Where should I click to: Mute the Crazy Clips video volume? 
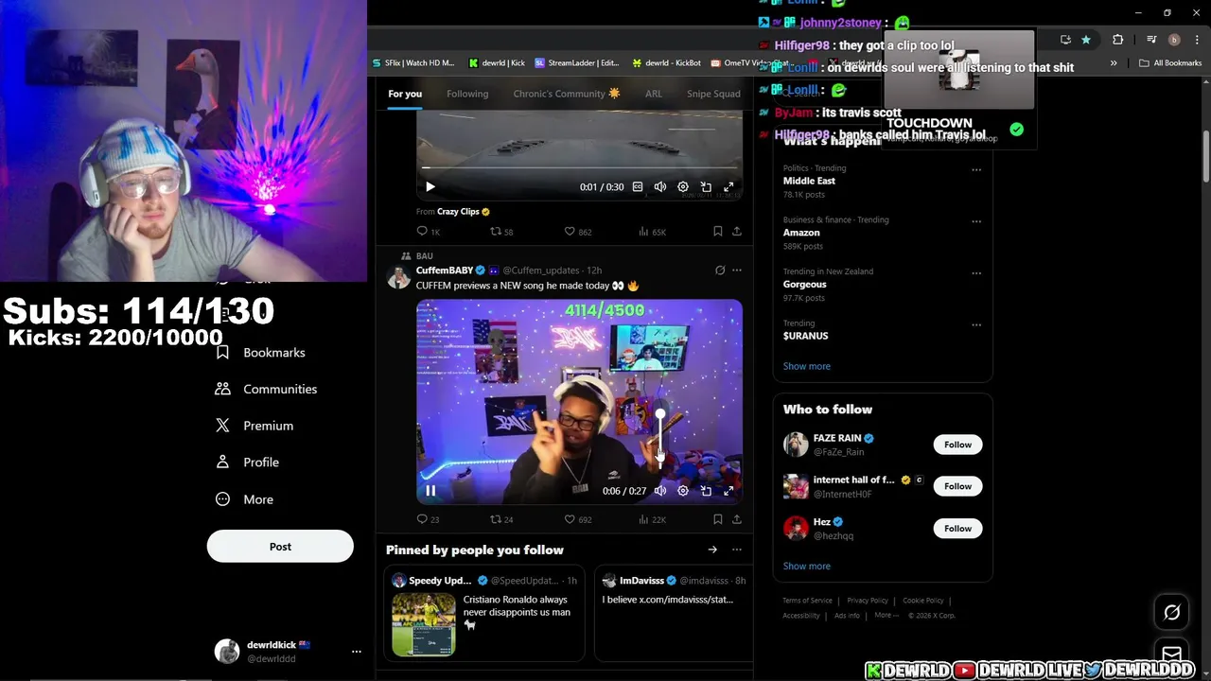point(660,187)
